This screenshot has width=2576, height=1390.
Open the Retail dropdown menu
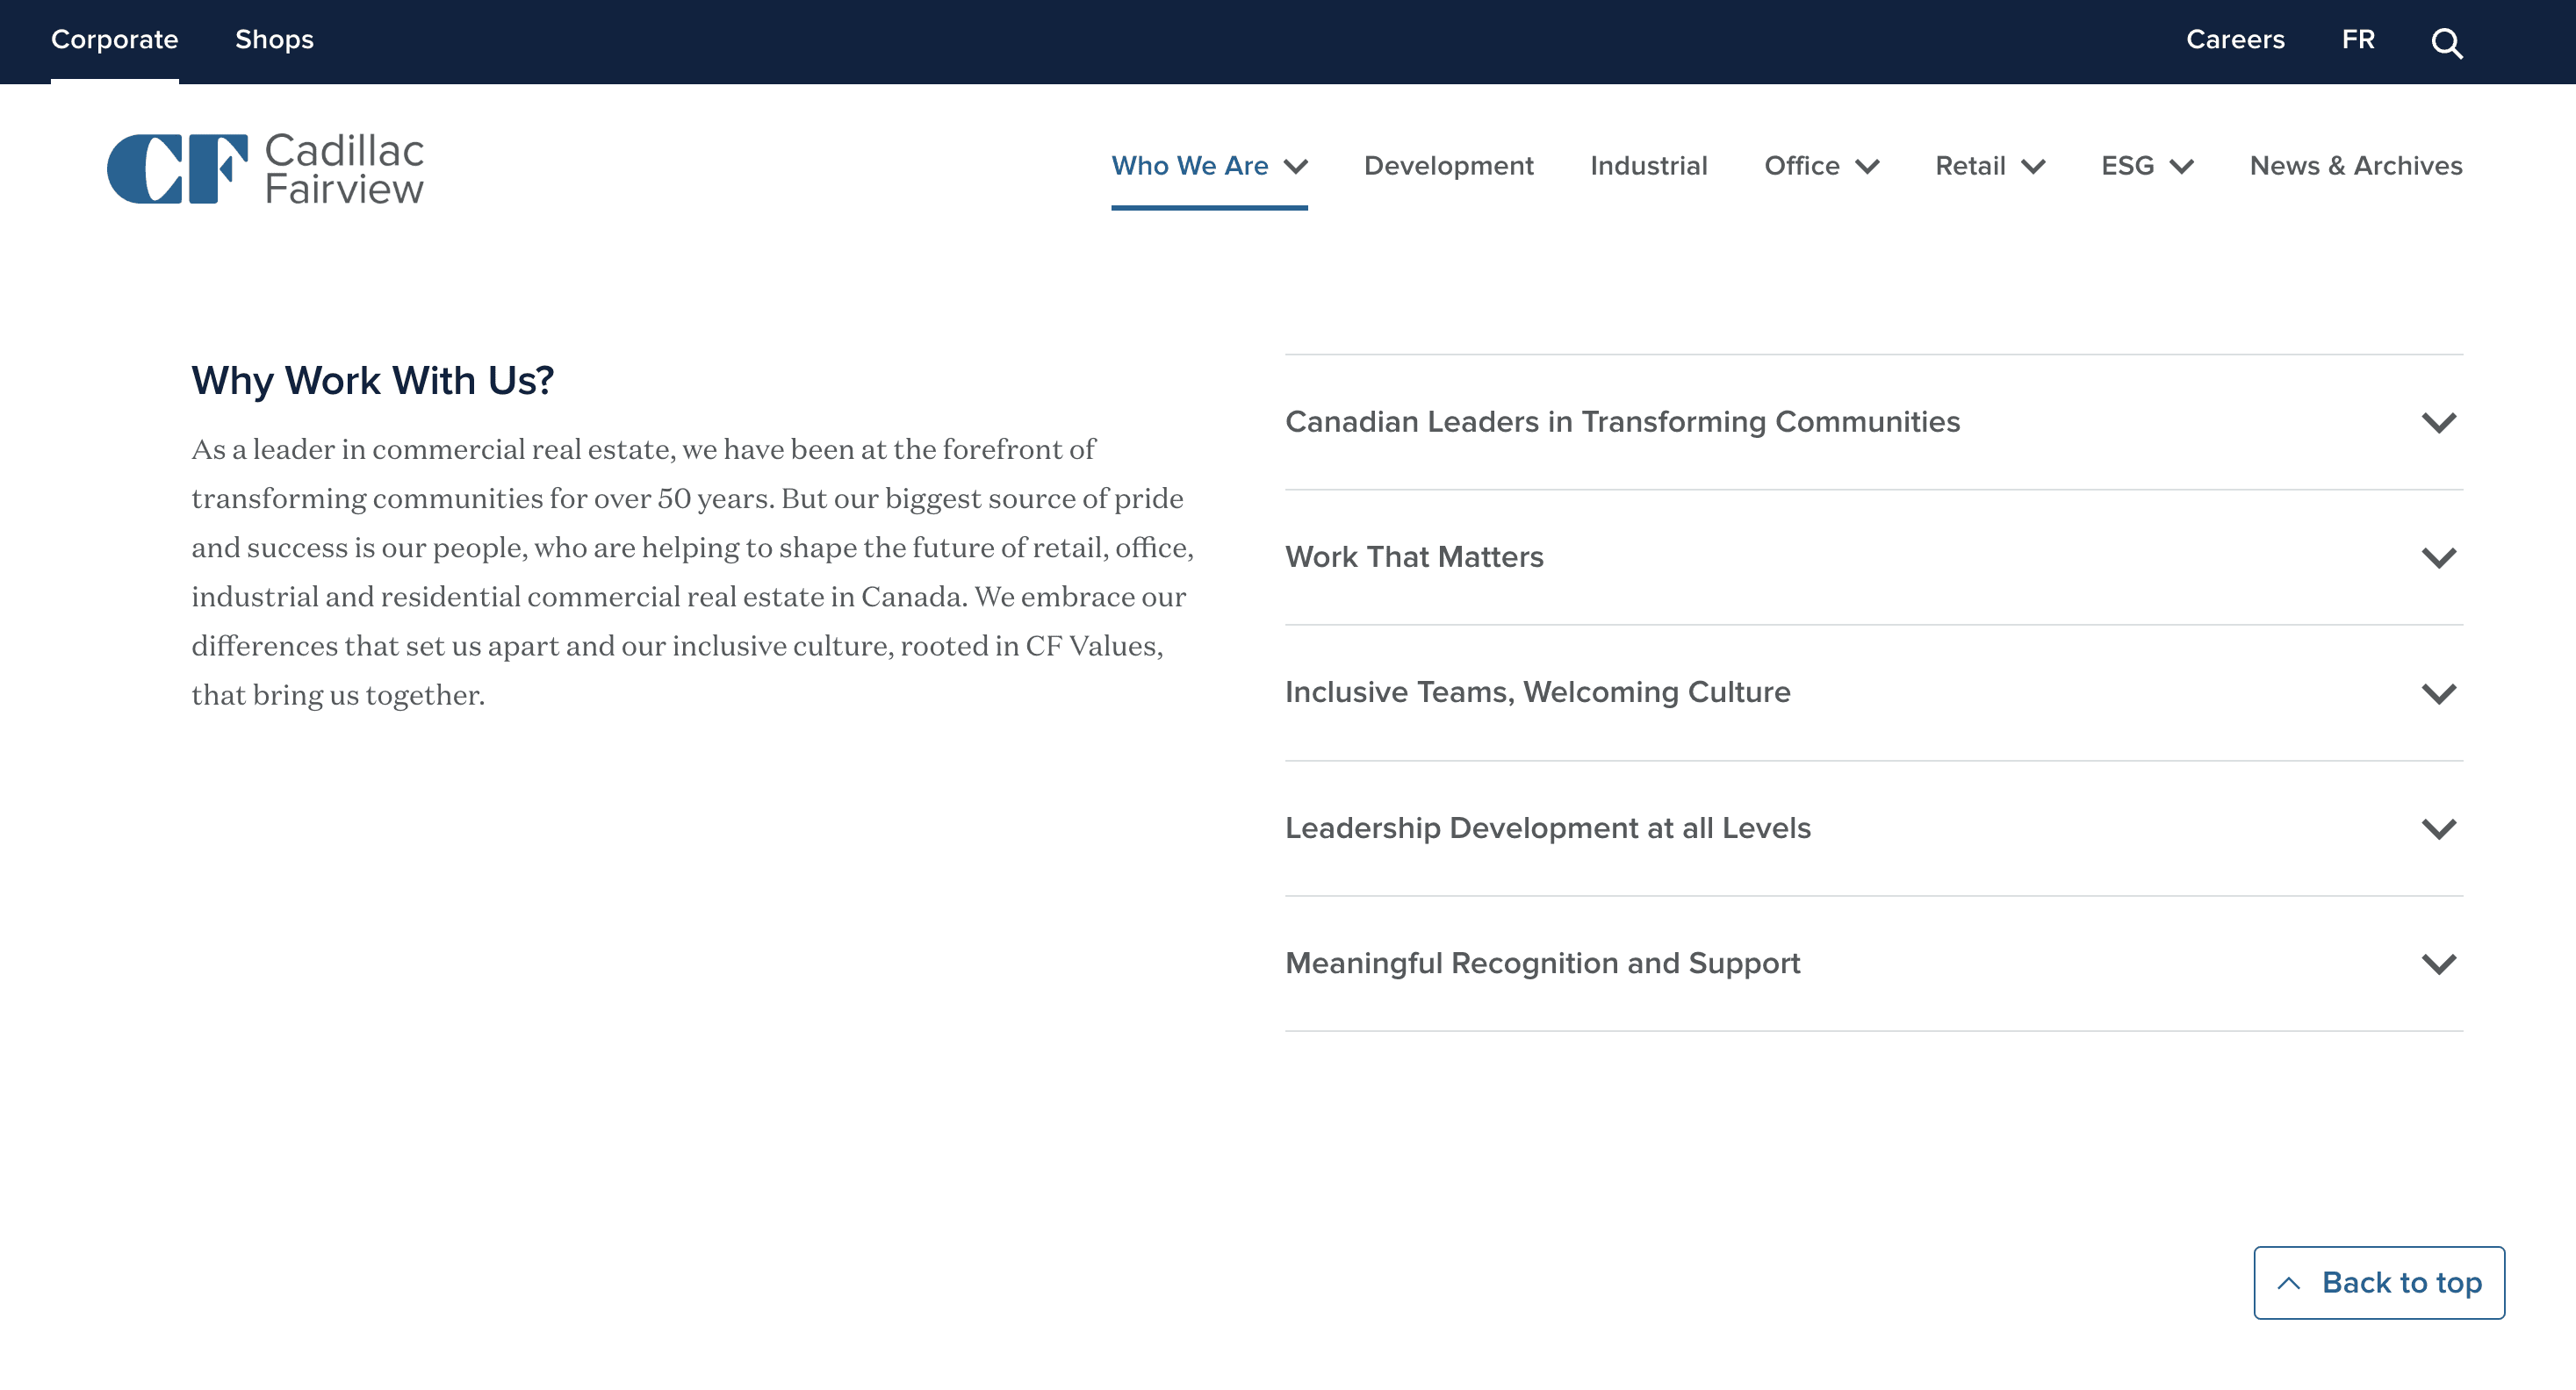point(1989,166)
